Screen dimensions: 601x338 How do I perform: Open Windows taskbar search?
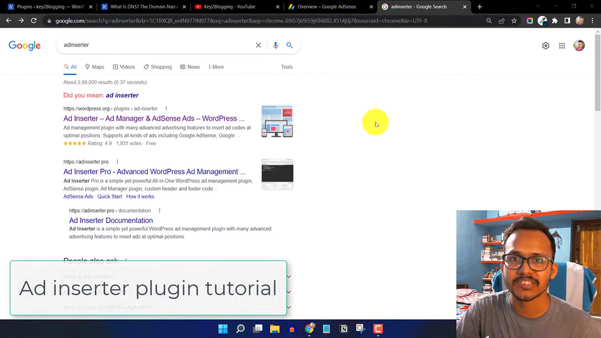point(240,329)
